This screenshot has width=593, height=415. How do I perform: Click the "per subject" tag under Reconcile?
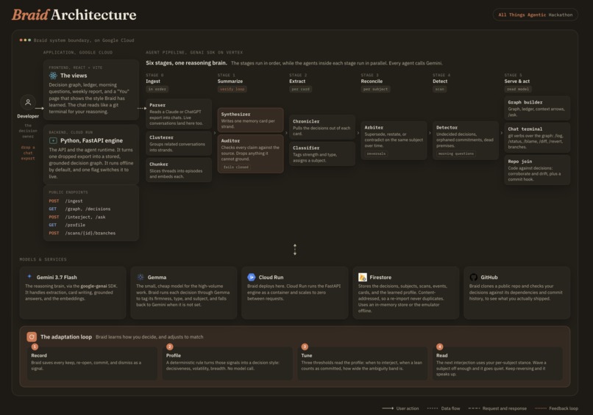coord(375,89)
